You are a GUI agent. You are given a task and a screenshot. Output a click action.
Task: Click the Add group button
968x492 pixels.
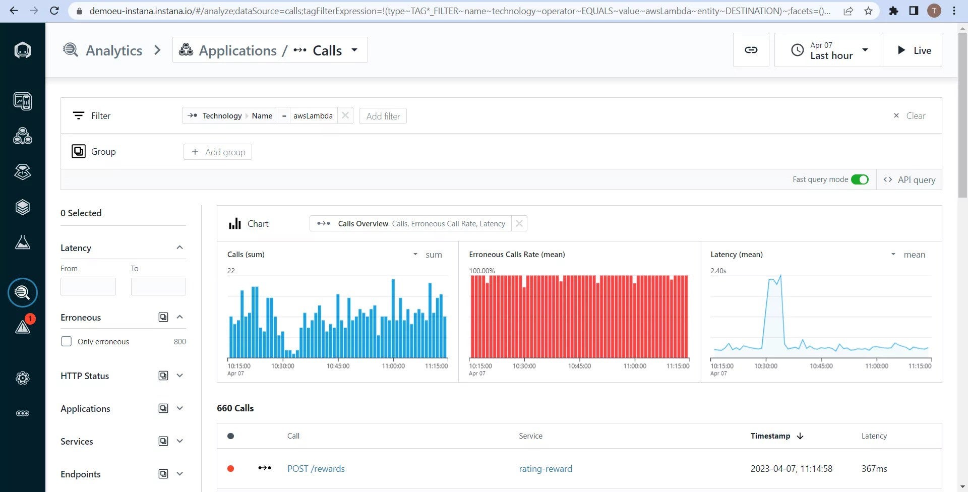(x=218, y=152)
